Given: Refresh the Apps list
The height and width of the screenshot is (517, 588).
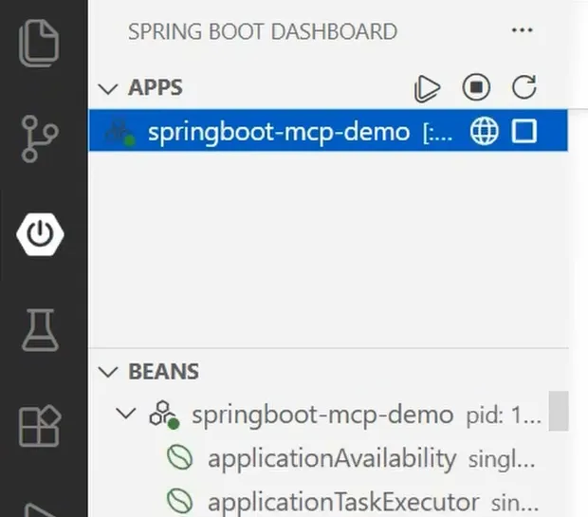Looking at the screenshot, I should (524, 87).
